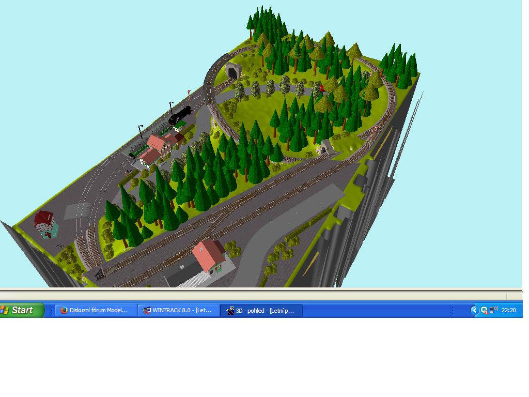Click the 3D view icon on the taskbar button
The image size is (529, 397).
[230, 310]
